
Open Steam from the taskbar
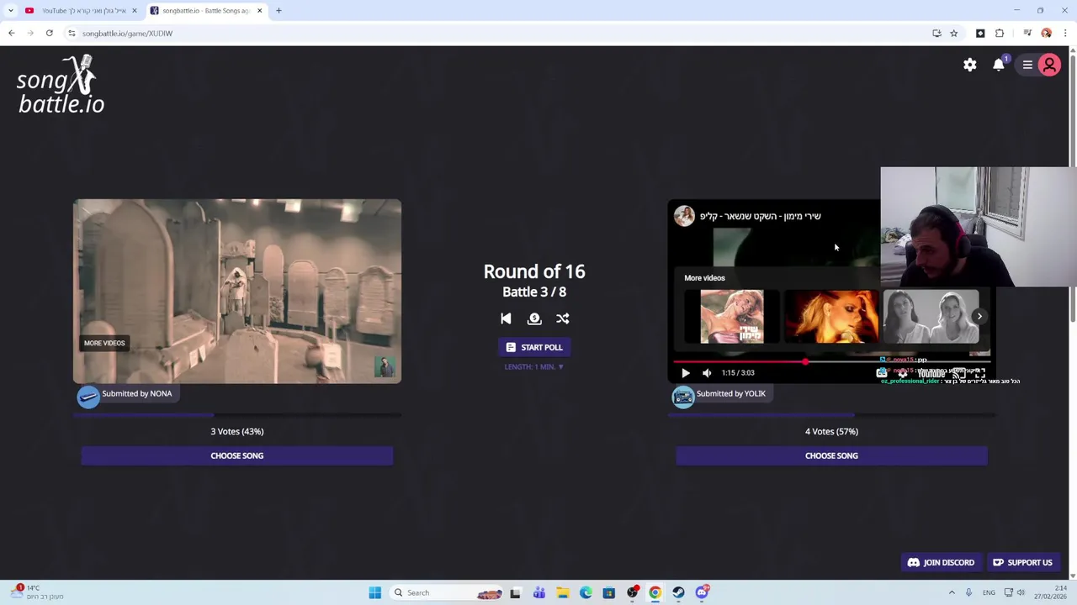click(x=678, y=592)
